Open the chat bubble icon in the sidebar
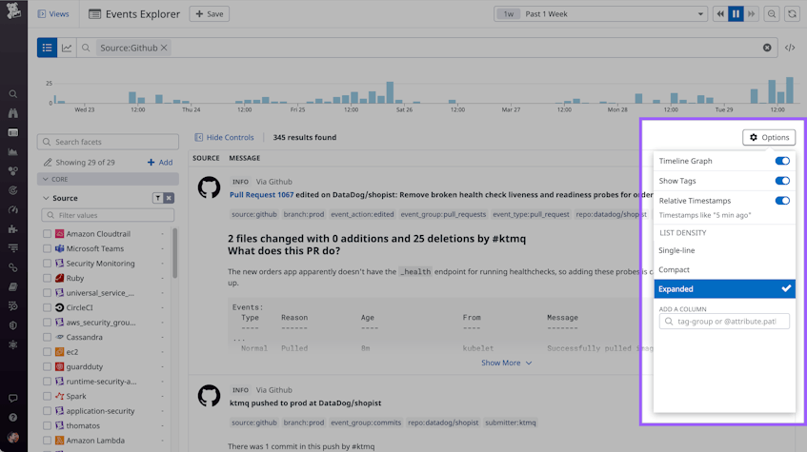This screenshot has width=807, height=452. point(13,398)
